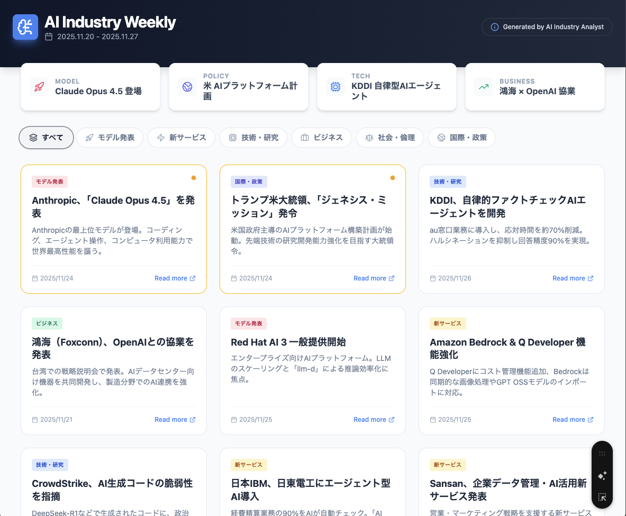Click the headline Red Hat AI 3 一般提供開始

[x=288, y=342]
